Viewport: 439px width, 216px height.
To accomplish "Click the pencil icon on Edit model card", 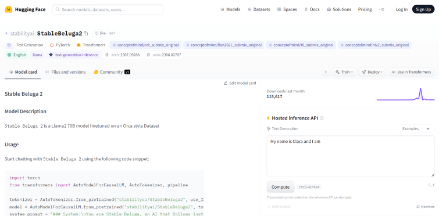I will (226, 83).
